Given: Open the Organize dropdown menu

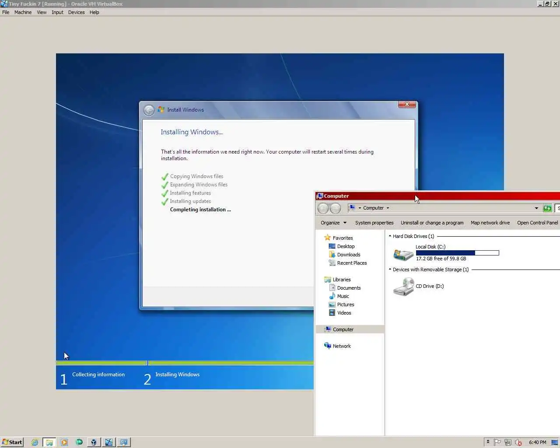Looking at the screenshot, I should pos(333,223).
